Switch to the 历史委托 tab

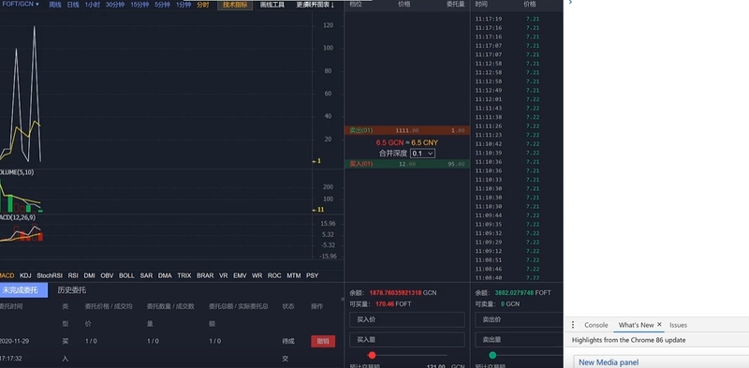(72, 290)
